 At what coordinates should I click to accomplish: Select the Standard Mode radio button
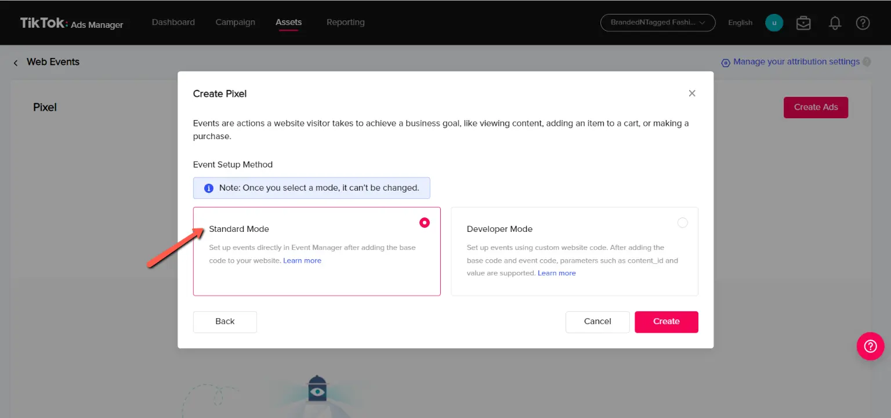pos(425,223)
